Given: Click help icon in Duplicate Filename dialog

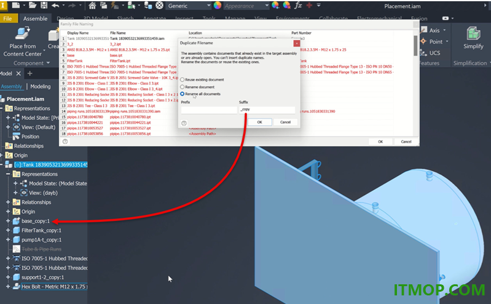Looking at the screenshot, I should click(x=184, y=123).
